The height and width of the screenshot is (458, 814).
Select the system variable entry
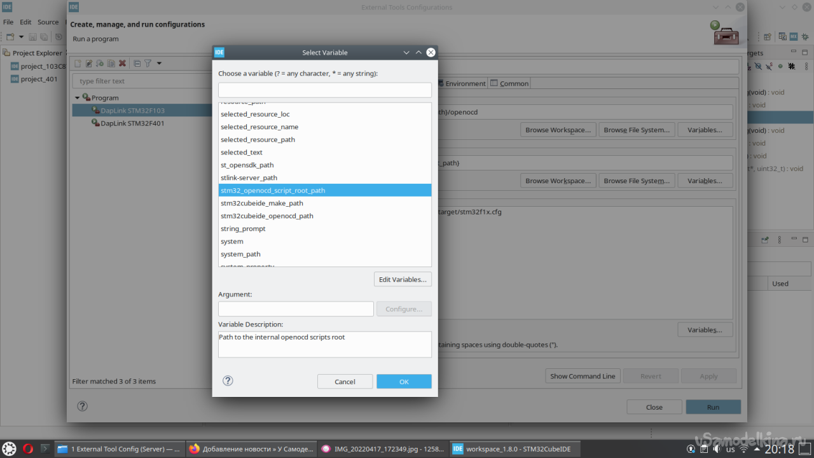325,241
